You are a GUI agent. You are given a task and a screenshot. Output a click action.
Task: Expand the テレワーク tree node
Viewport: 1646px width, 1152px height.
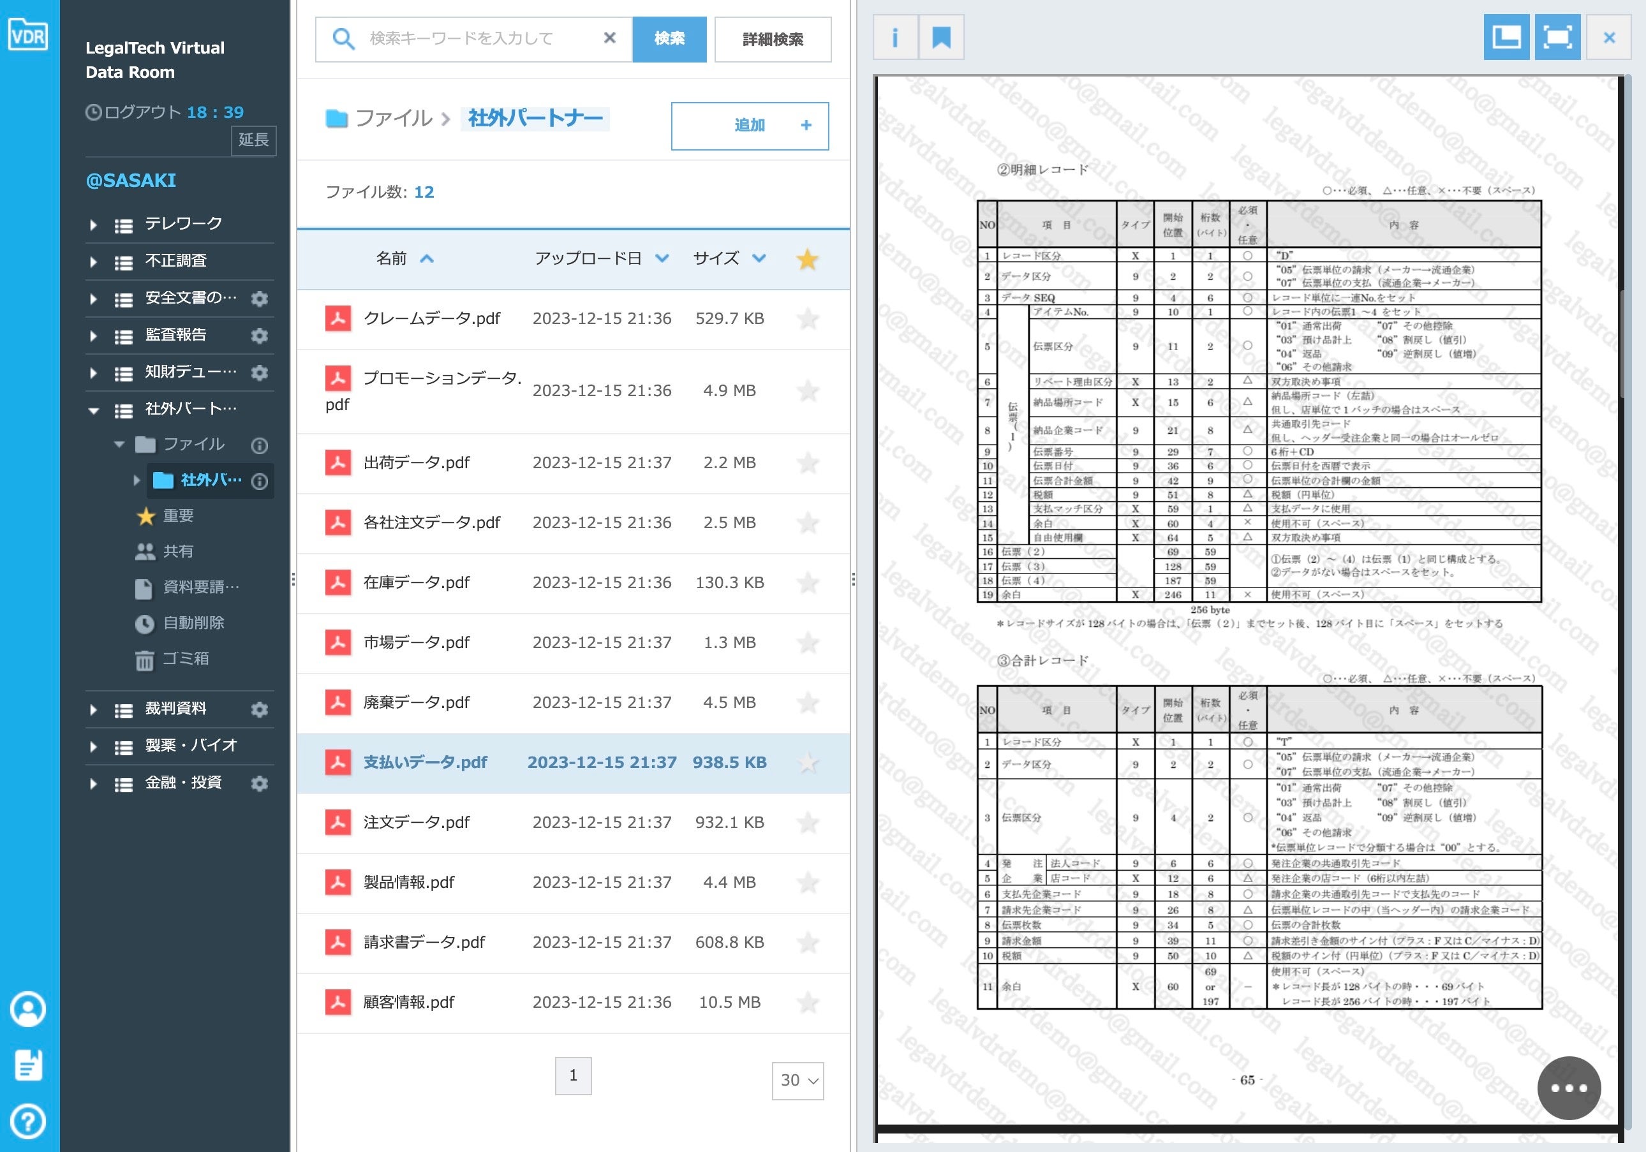point(93,225)
